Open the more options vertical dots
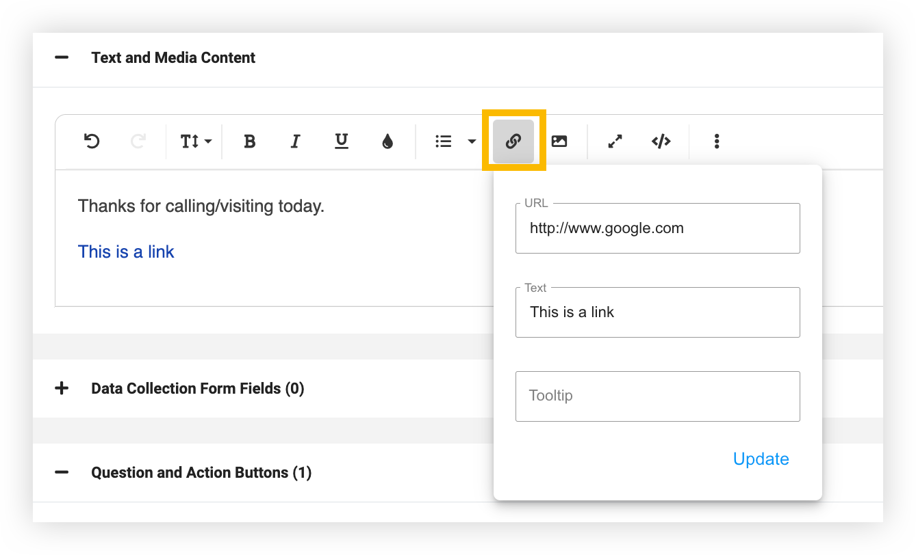 pos(717,141)
